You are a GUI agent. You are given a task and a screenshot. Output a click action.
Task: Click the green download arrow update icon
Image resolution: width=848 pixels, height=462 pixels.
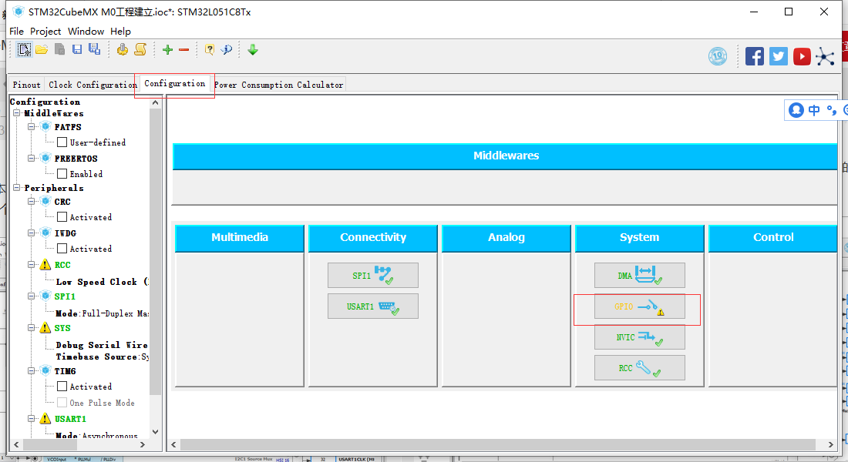coord(253,50)
